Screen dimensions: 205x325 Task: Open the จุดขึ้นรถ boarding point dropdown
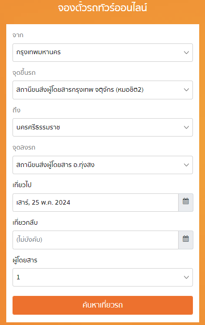pos(102,90)
